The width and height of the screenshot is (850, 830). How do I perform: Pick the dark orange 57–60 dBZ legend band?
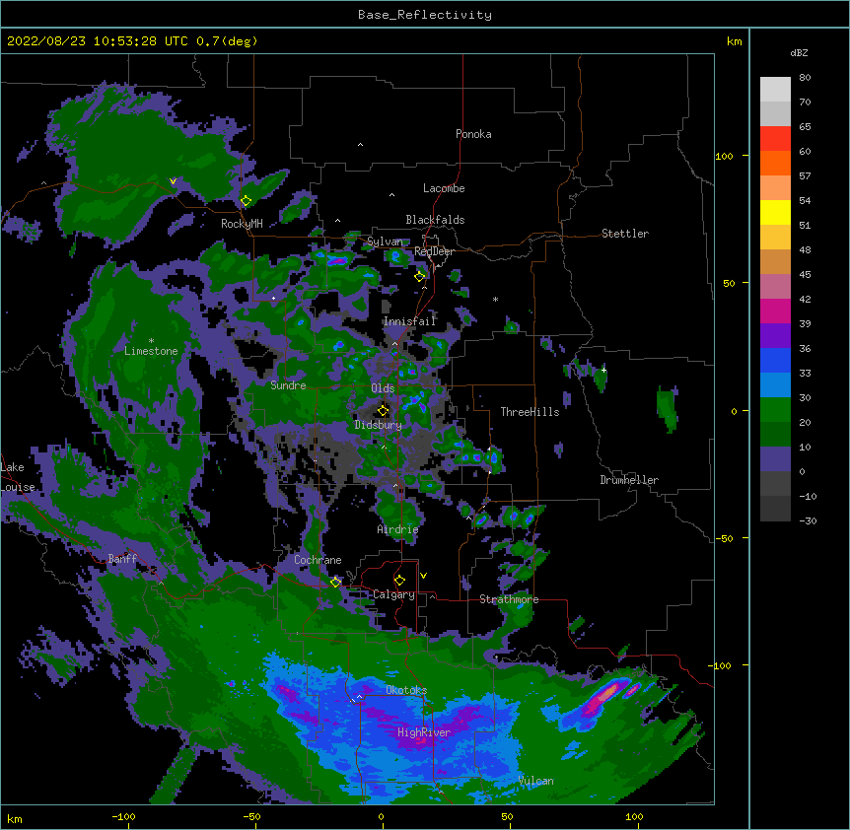[x=775, y=163]
